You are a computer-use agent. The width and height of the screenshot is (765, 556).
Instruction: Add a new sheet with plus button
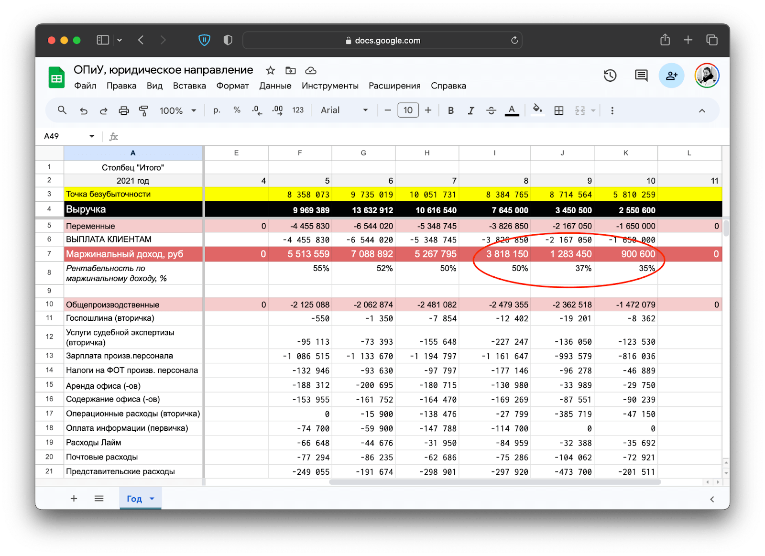pyautogui.click(x=74, y=499)
